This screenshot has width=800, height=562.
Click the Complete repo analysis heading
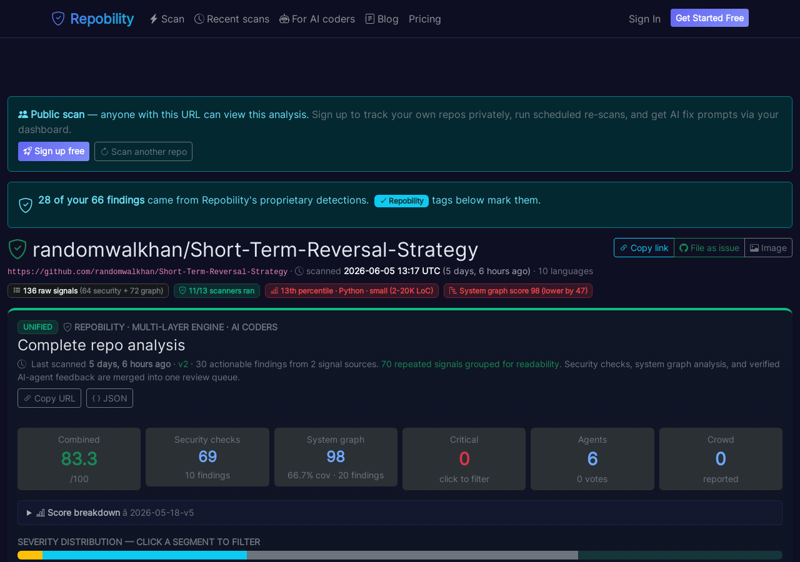click(101, 345)
